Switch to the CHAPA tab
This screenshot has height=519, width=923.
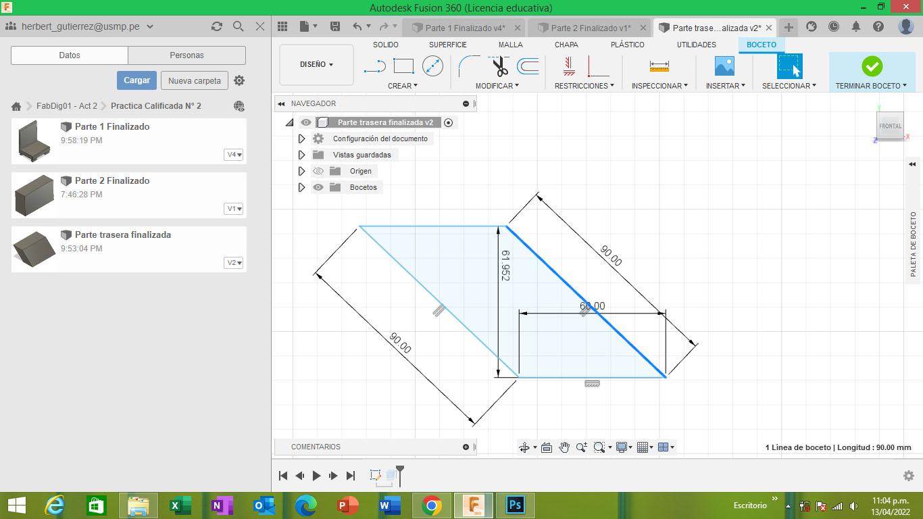(566, 45)
